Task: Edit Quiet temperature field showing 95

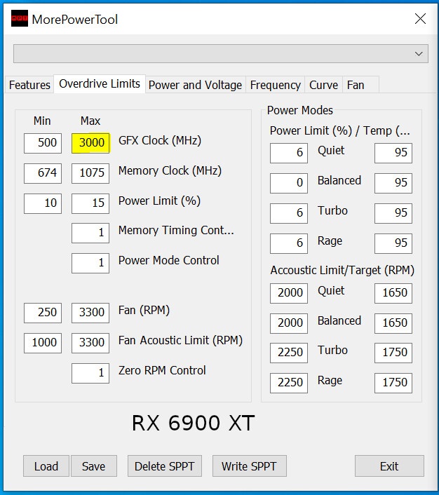Action: 393,153
